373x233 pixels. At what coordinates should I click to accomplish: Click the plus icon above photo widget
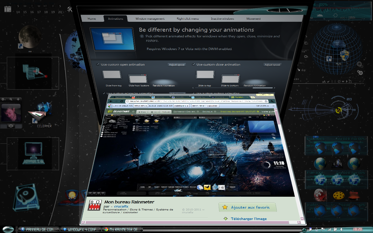coord(18,99)
